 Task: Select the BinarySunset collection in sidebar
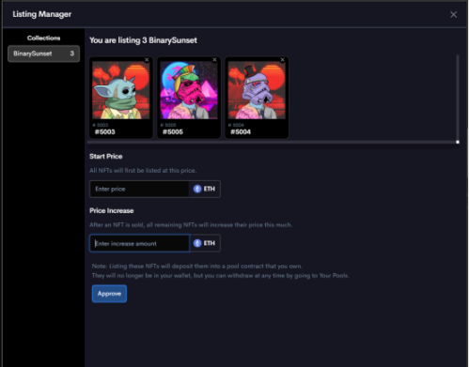[43, 54]
